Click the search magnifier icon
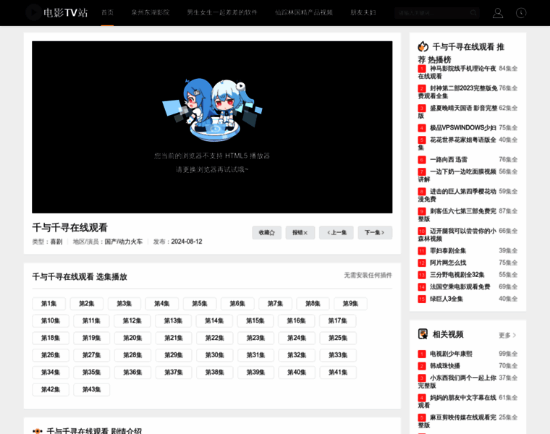The width and height of the screenshot is (550, 434). click(x=473, y=13)
